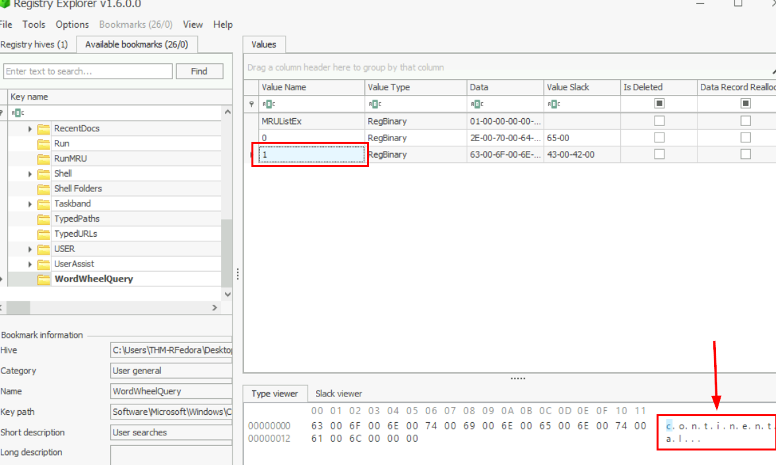Toggle Data Record Reallocated checkbox for value 1
This screenshot has width=776, height=465.
pyautogui.click(x=745, y=154)
